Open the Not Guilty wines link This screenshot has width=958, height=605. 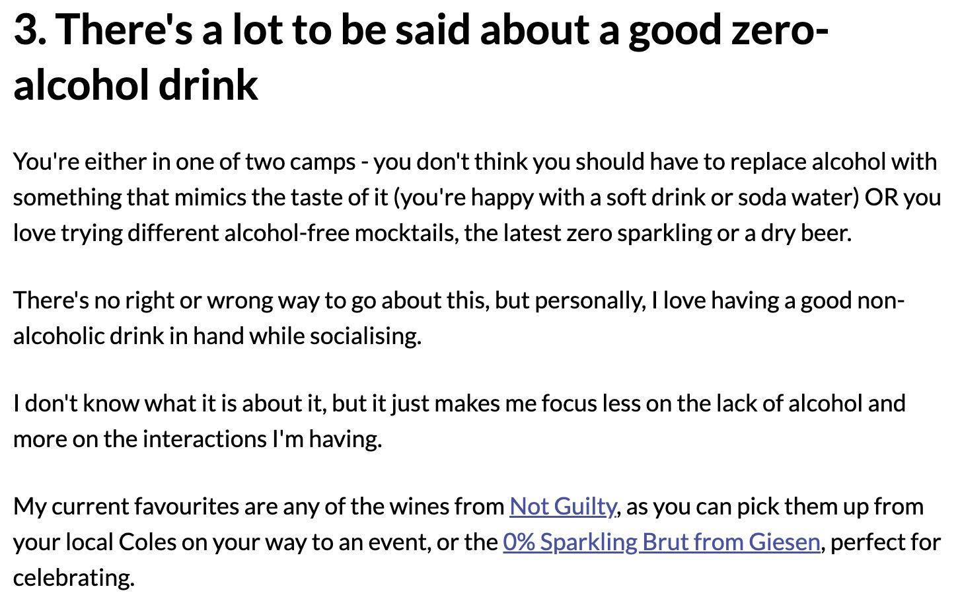(563, 507)
